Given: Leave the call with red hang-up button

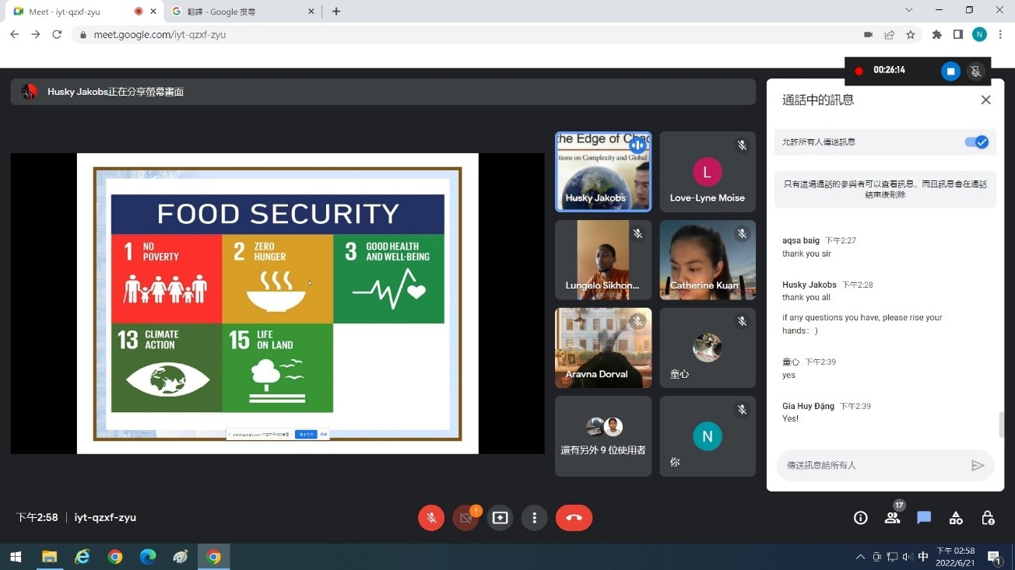Looking at the screenshot, I should pyautogui.click(x=574, y=518).
